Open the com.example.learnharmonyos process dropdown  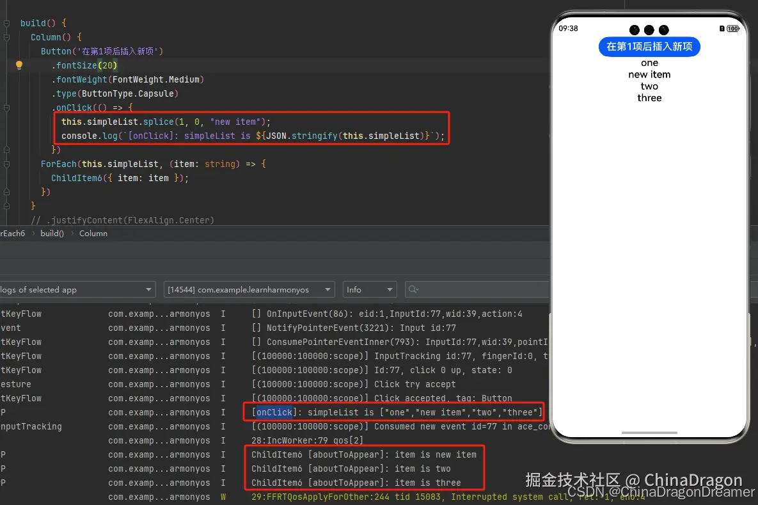pyautogui.click(x=249, y=290)
